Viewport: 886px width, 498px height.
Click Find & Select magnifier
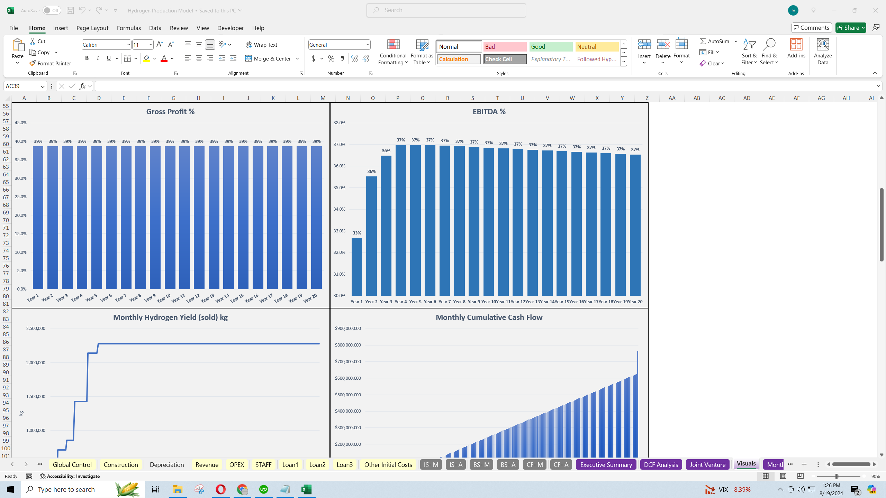[769, 45]
